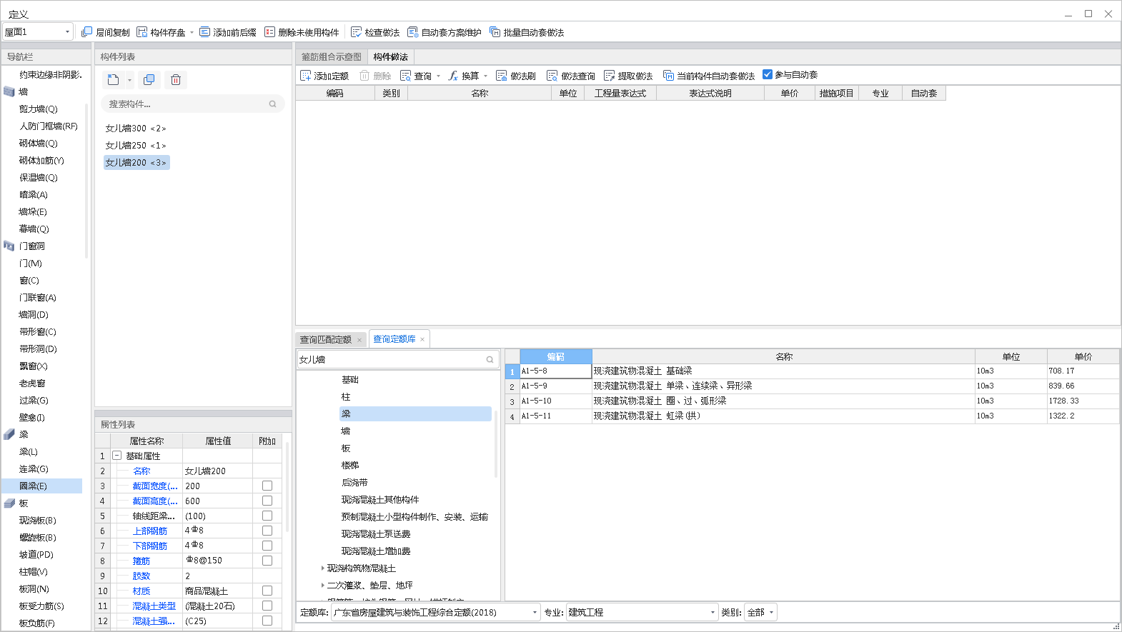
Task: Click the new component icon in 构件列表
Action: pyautogui.click(x=113, y=80)
